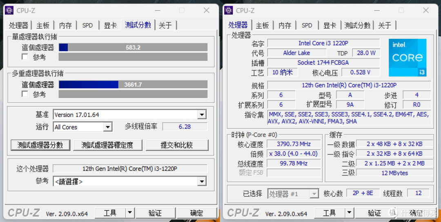Click TDP value 28.0 W
441x222 pixels.
pyautogui.click(x=366, y=53)
